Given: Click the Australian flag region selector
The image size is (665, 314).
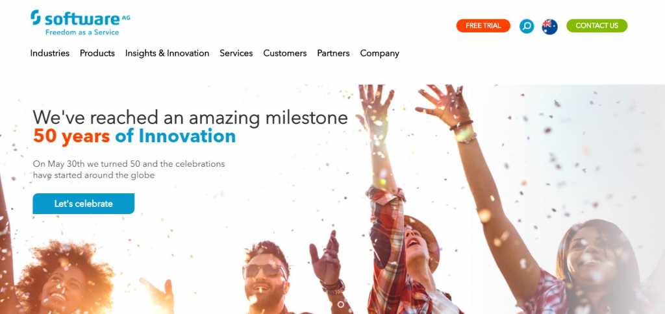Looking at the screenshot, I should pos(549,26).
